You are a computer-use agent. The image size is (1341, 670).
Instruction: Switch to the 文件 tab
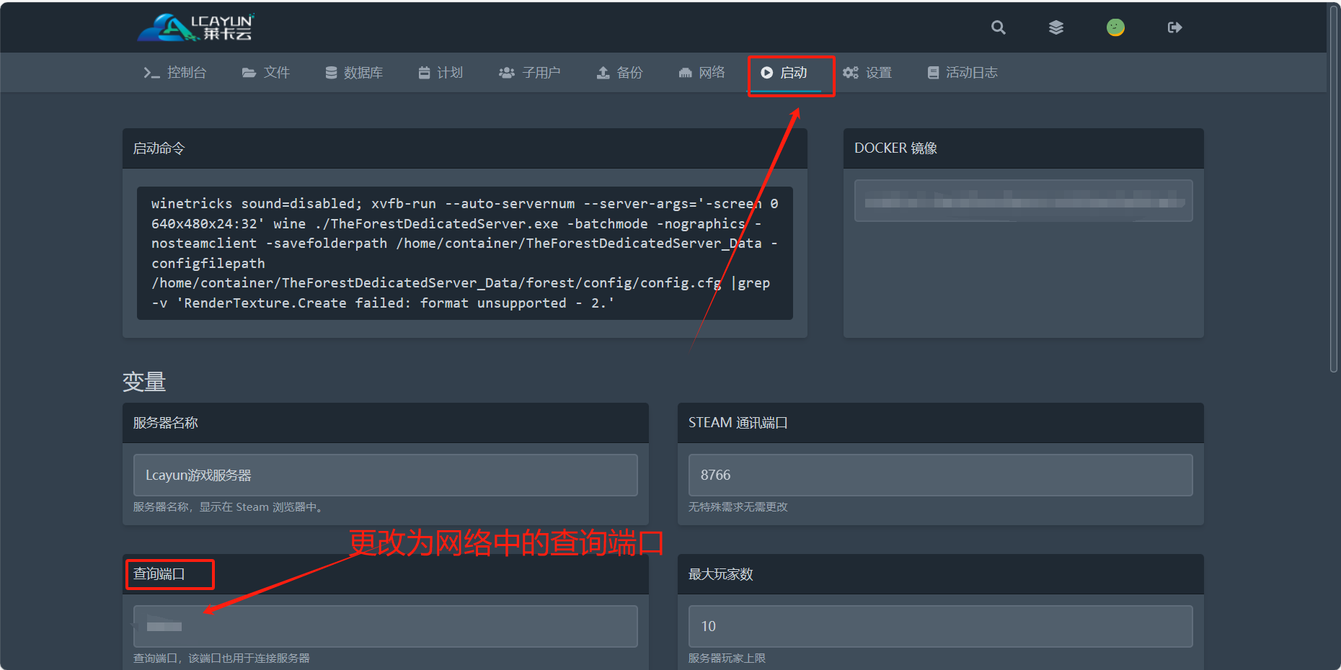coord(266,73)
